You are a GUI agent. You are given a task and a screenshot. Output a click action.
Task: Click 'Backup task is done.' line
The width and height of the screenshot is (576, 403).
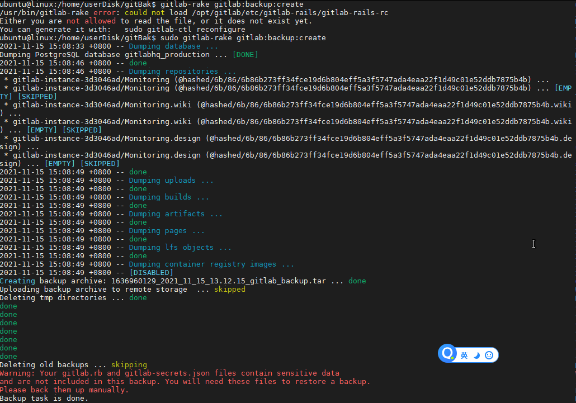pyautogui.click(x=44, y=399)
